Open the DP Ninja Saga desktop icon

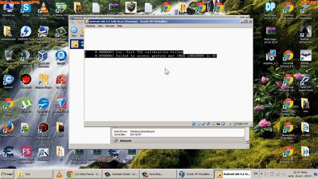[270, 10]
